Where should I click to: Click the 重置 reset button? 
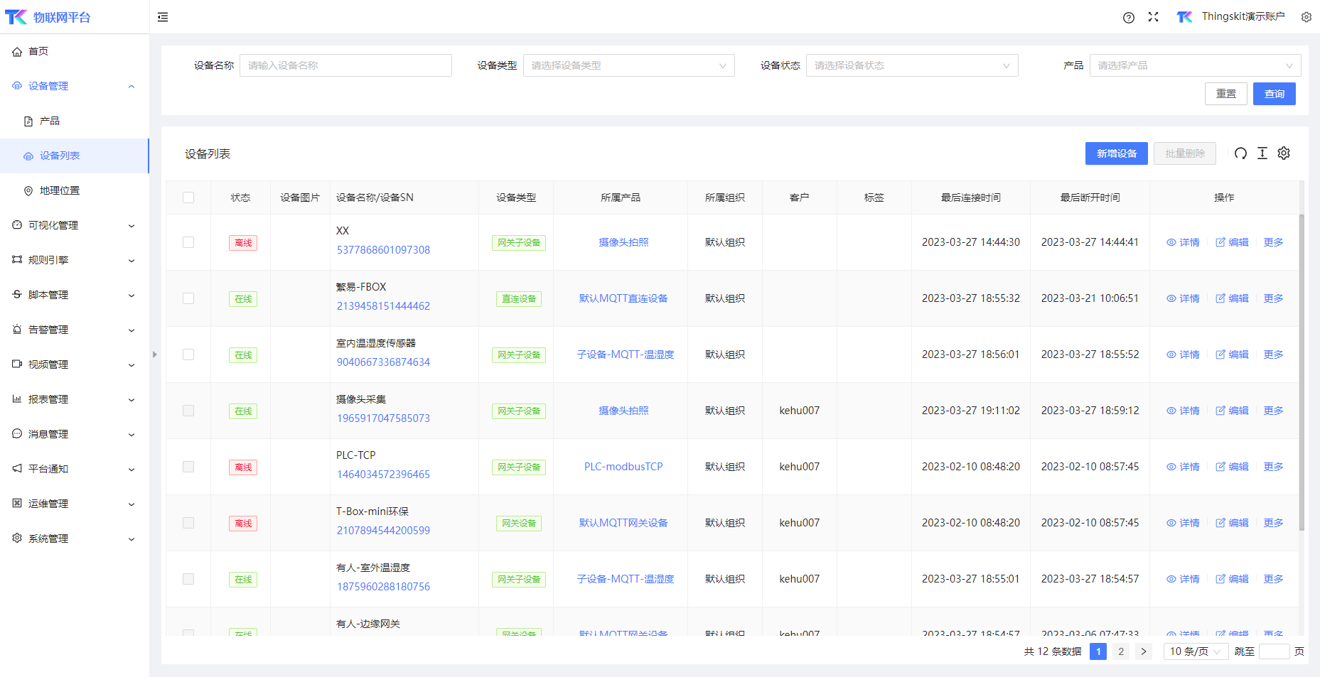[x=1226, y=94]
